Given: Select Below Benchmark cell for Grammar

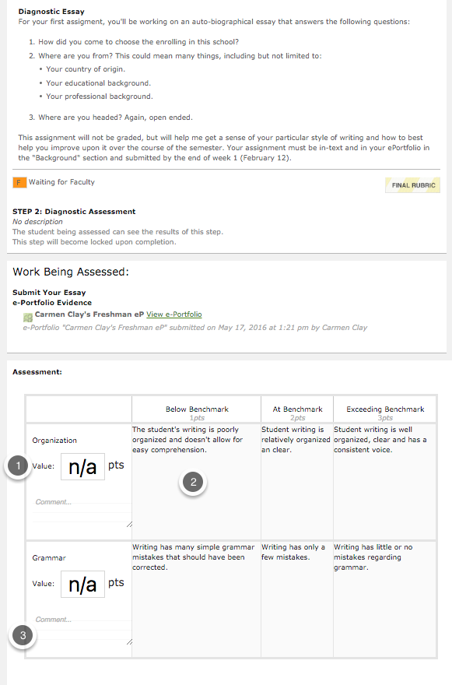Looking at the screenshot, I should coord(196,599).
